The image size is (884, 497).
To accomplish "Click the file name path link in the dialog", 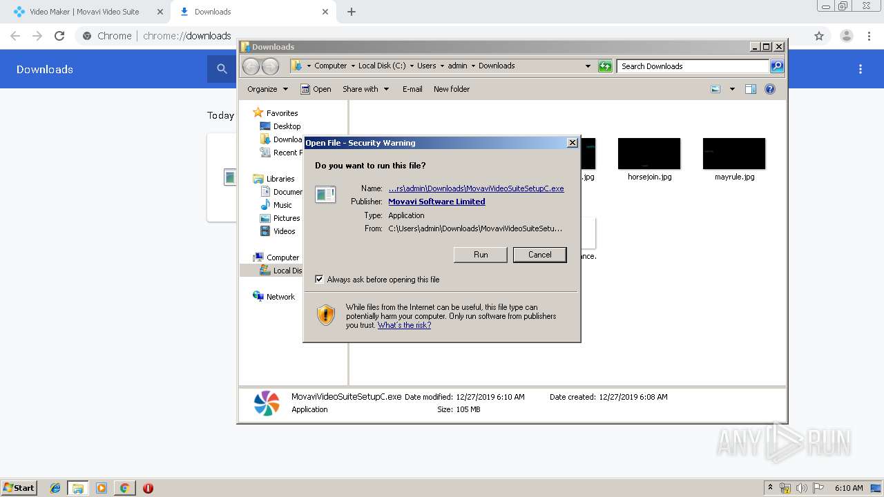I will point(476,188).
